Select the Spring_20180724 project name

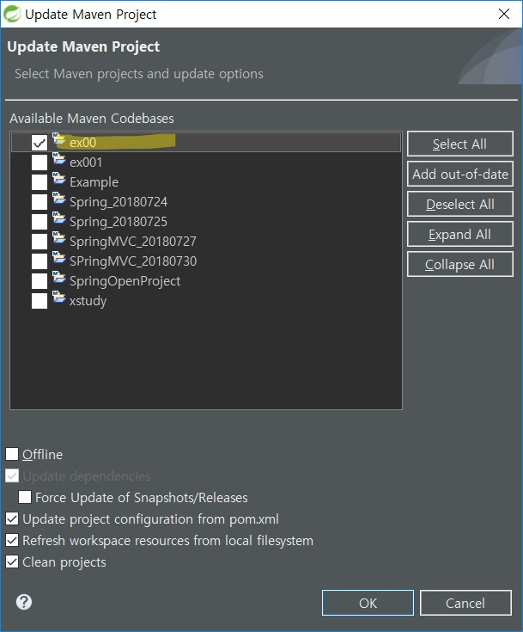pos(118,202)
